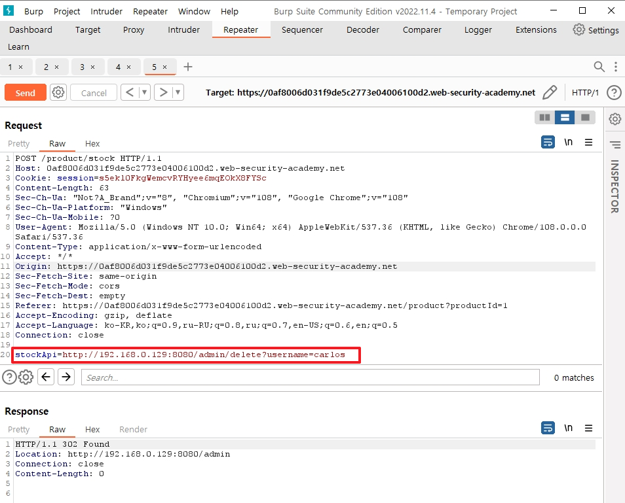This screenshot has width=625, height=503.
Task: Expand the INSPECTOR side panel
Action: (615, 186)
